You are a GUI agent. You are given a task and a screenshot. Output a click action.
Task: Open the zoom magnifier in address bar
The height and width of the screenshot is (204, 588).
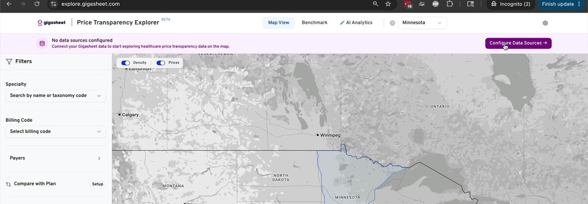375,4
